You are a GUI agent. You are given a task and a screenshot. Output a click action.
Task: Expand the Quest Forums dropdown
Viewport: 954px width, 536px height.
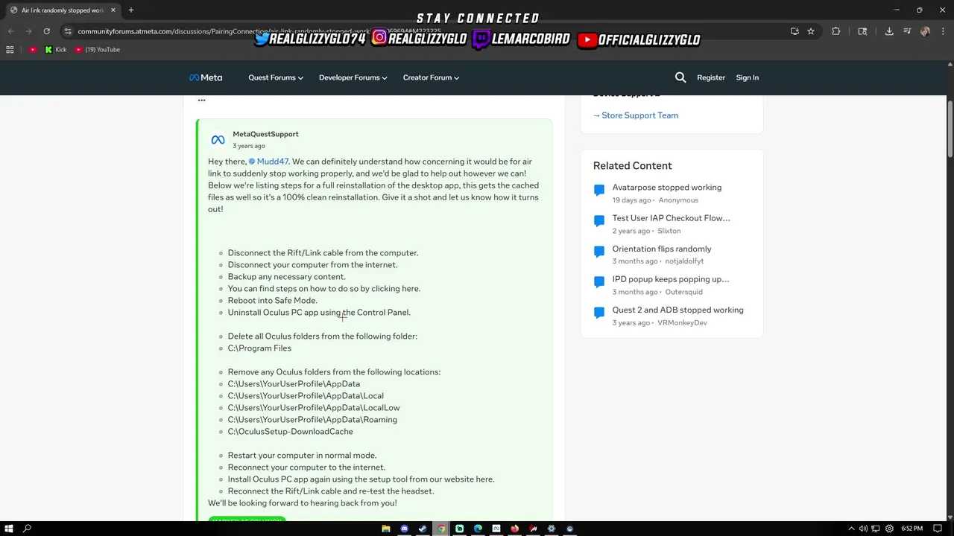coord(276,77)
